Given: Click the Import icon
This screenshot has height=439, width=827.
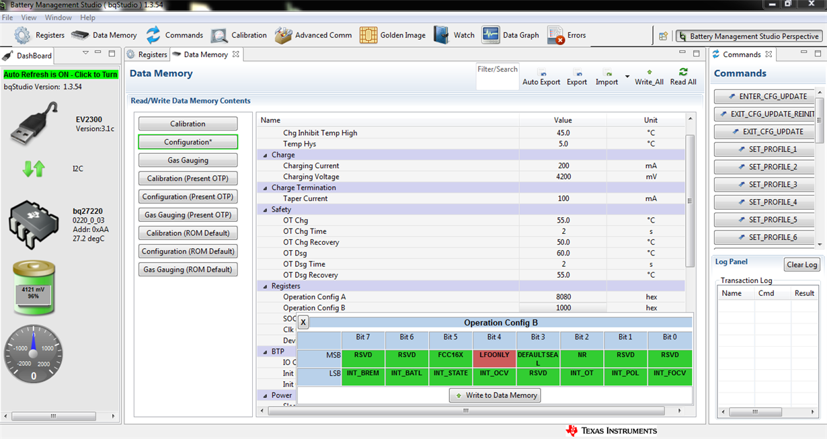Looking at the screenshot, I should [x=607, y=73].
